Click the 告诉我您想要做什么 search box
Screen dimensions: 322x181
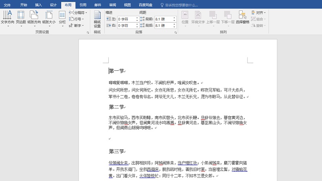(181, 5)
